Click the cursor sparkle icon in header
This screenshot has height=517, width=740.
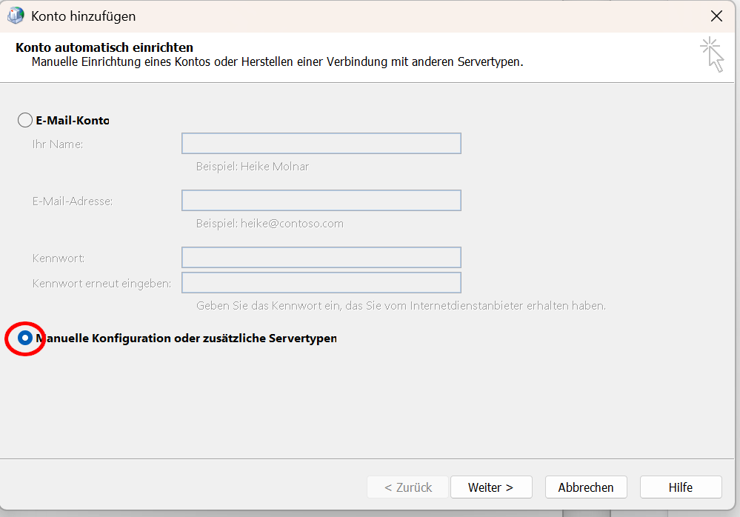coord(712,54)
